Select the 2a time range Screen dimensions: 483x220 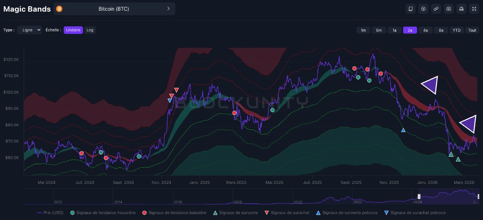[x=410, y=30]
